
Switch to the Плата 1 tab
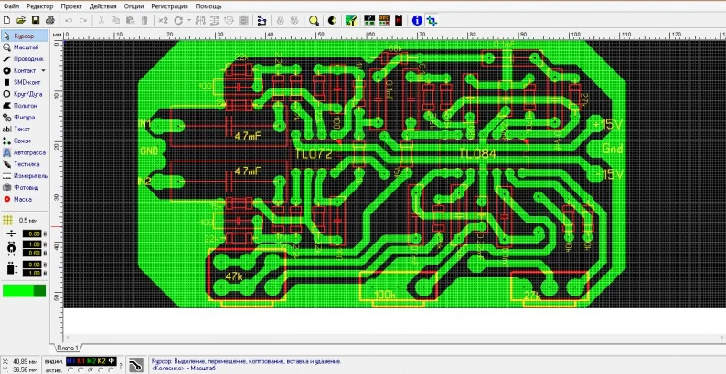(68, 348)
